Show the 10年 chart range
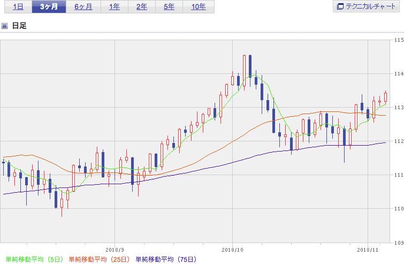Screen dimensions: 404x264 [x=199, y=7]
